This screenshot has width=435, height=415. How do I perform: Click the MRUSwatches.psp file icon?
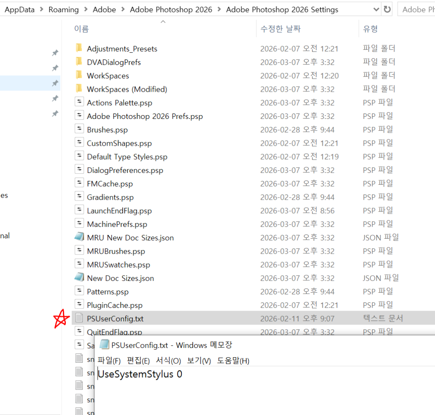[79, 264]
